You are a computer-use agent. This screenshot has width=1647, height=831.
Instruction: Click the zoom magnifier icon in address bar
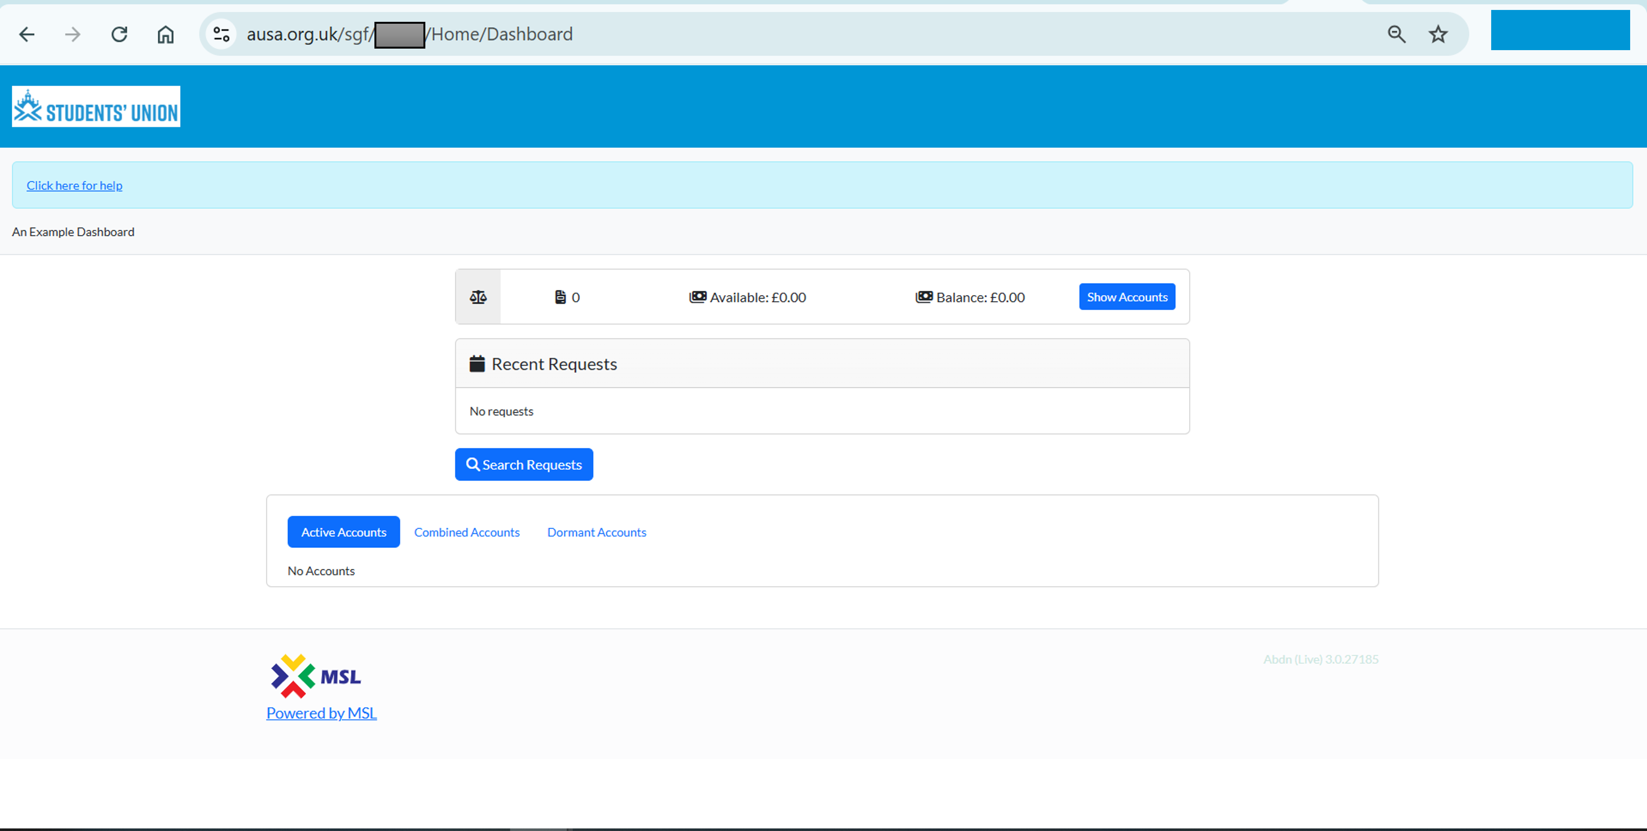tap(1396, 34)
